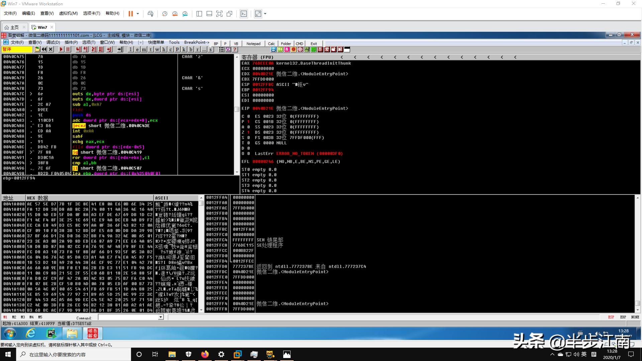Screen dimensions: 642x361
Task: Click the Calc shortcut button
Action: (x=271, y=44)
